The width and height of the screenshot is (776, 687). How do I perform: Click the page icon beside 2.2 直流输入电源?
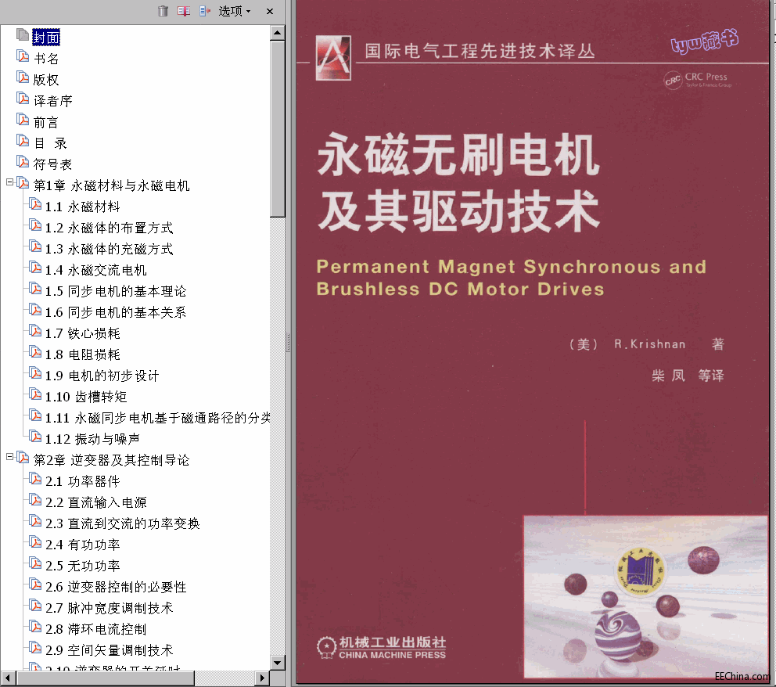(34, 500)
